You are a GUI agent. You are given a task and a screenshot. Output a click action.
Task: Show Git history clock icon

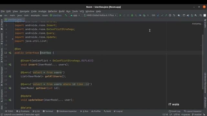(170, 15)
